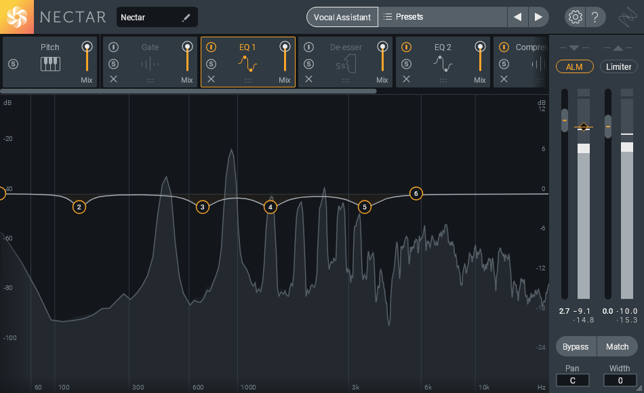Solo the Gate module

[x=113, y=64]
